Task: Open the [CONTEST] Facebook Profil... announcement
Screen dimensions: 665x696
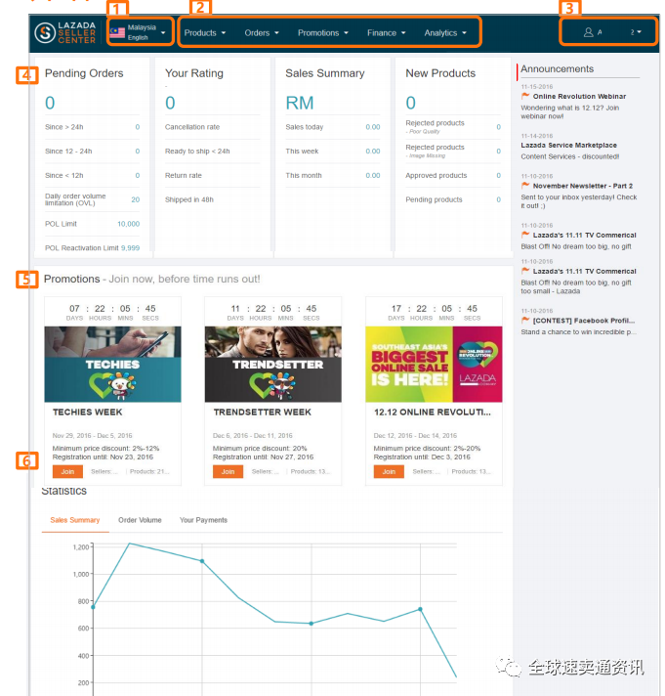Action: (x=584, y=321)
